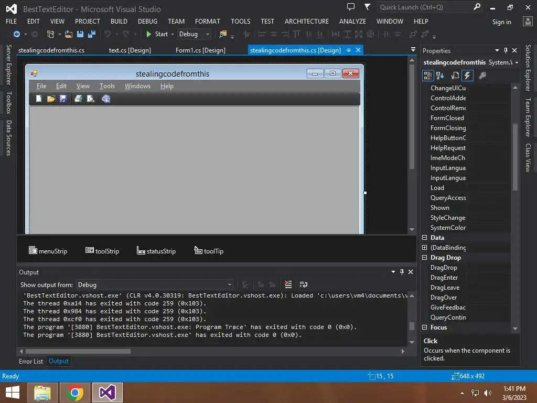Click the New document icon in the form toolstrip
Screen dimensions: 537x403
39,99
